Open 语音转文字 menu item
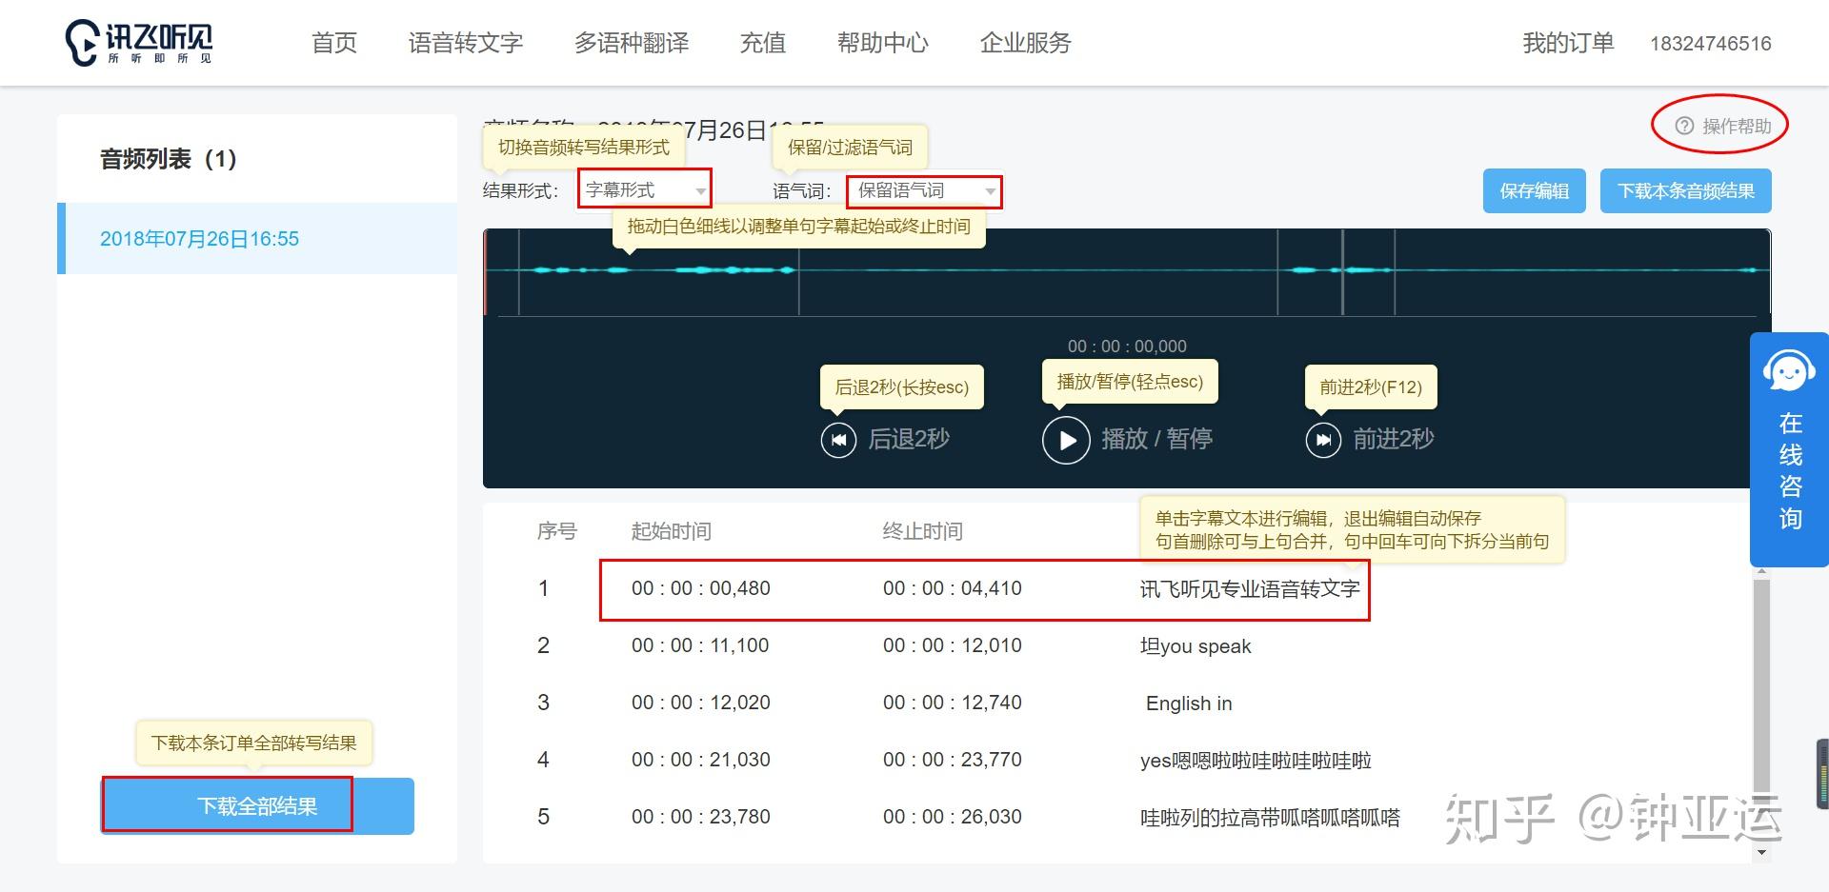The image size is (1829, 892). 466,43
